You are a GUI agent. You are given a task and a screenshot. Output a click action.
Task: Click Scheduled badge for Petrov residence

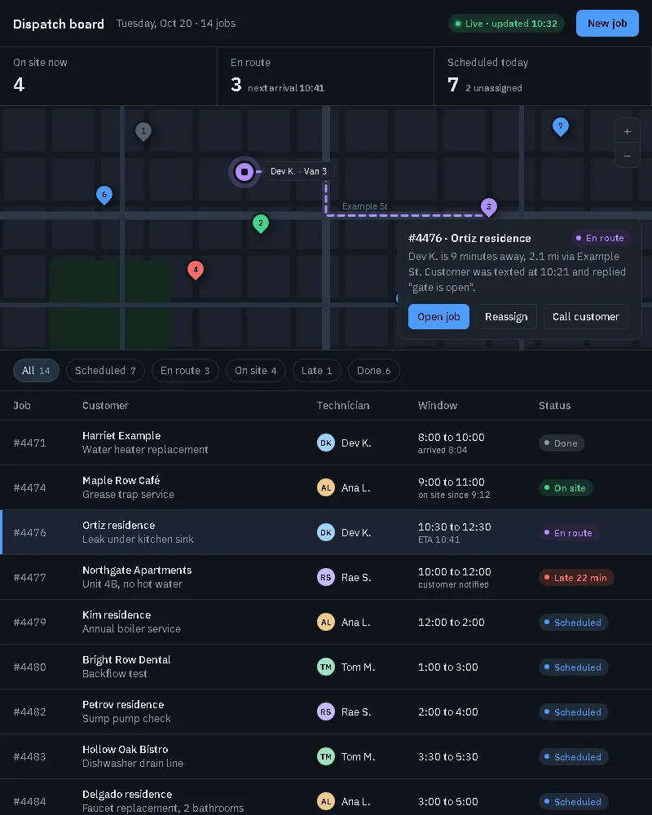pos(573,712)
